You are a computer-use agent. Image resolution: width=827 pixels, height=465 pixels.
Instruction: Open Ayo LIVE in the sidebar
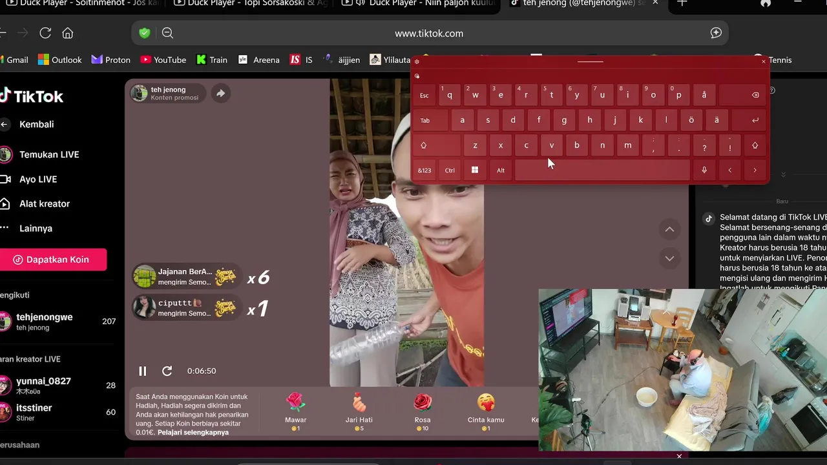(29, 179)
